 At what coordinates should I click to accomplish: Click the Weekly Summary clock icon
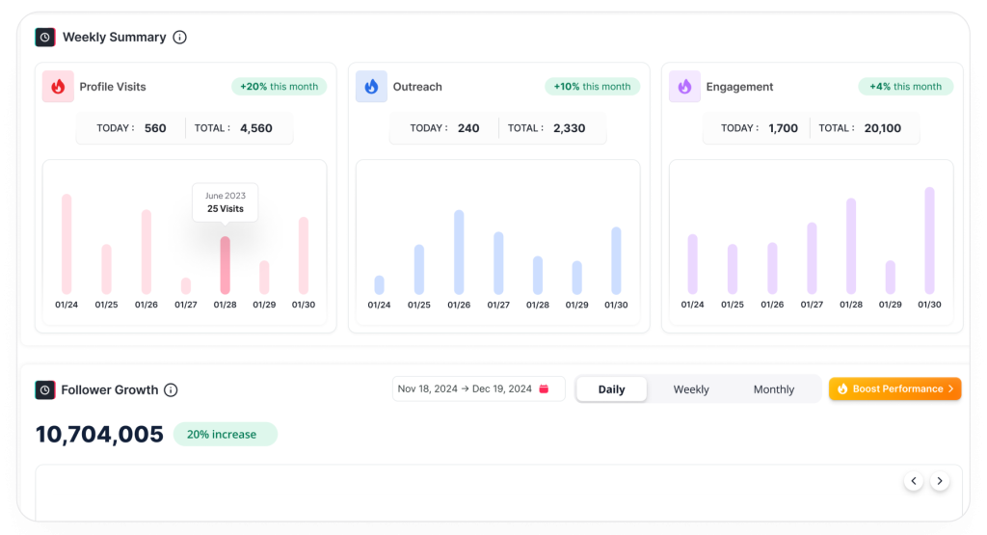tap(45, 38)
